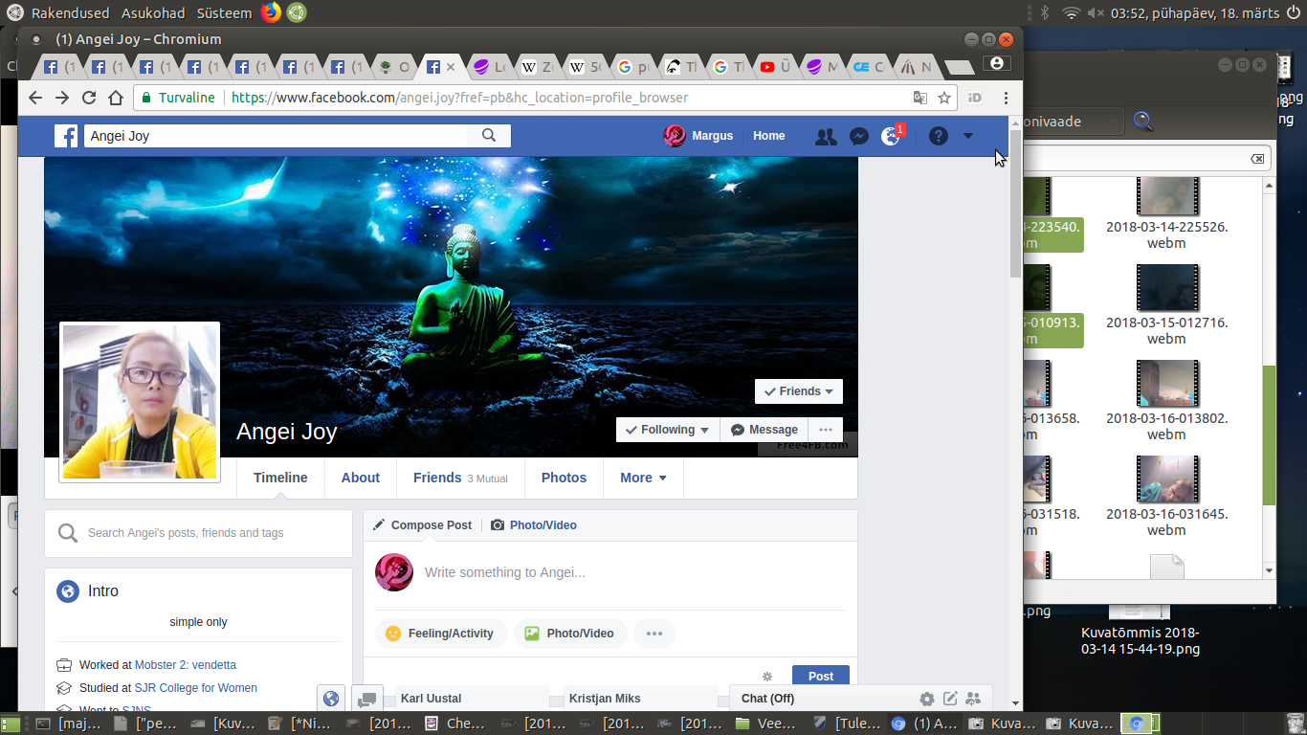Click the browser forward arrow
Viewport: 1307px width, 735px height.
pos(62,98)
